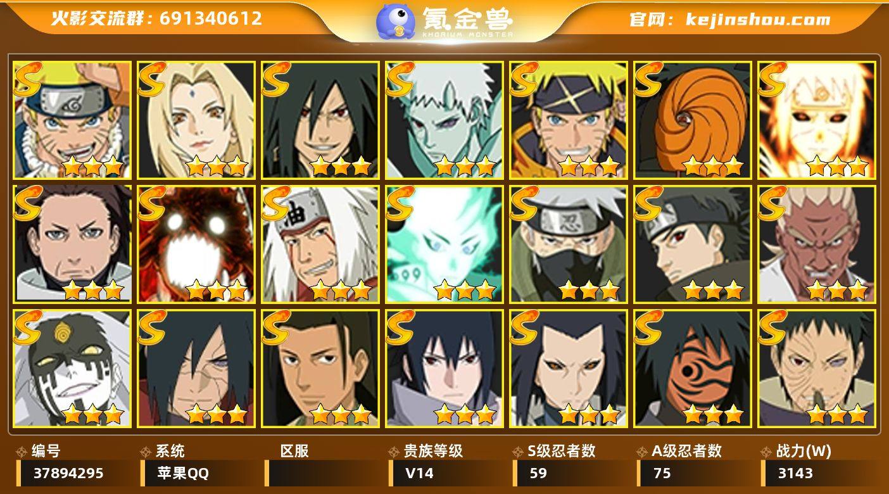The height and width of the screenshot is (494, 889).
Task: Click the S rank badge on first Naruto card
Action: [x=28, y=79]
